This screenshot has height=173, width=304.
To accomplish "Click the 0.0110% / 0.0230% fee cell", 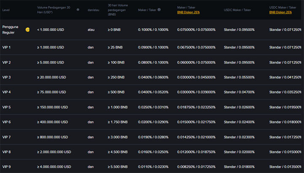I will pyautogui.click(x=153, y=167).
